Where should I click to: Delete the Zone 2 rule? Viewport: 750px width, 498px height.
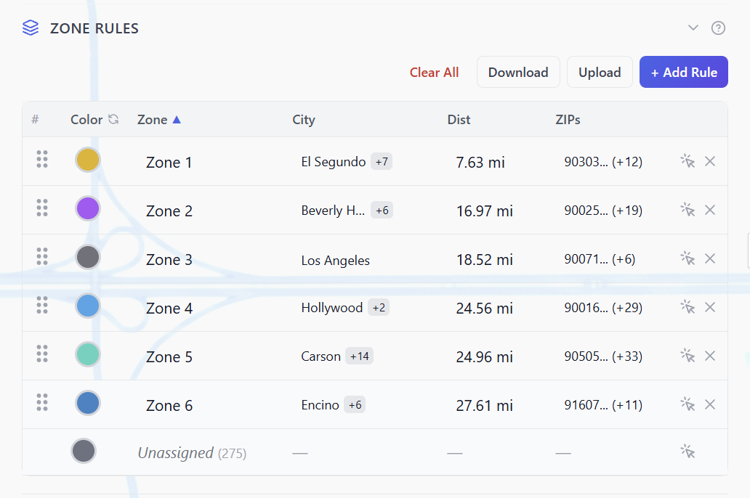pyautogui.click(x=710, y=210)
